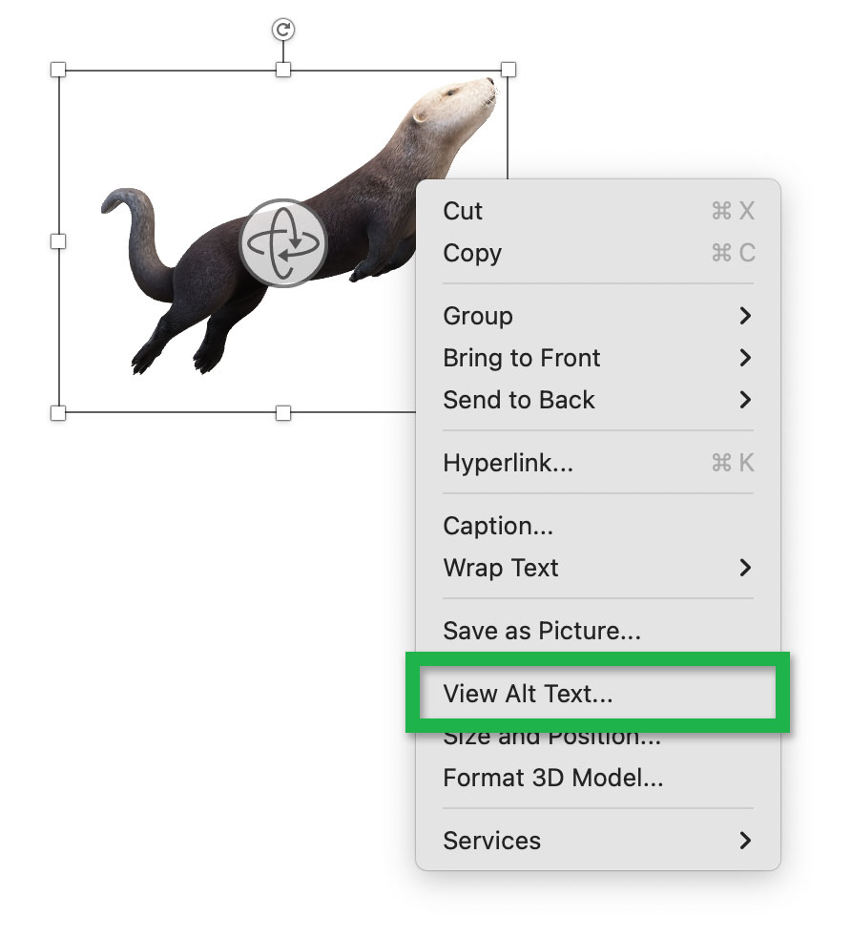The image size is (851, 937).
Task: Expand the Wrap Text submenu
Action: coord(745,568)
